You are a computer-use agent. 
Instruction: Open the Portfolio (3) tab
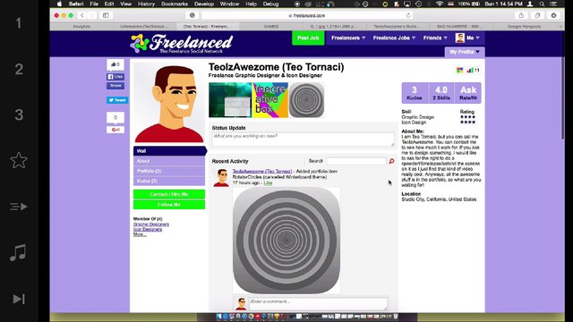click(x=169, y=171)
